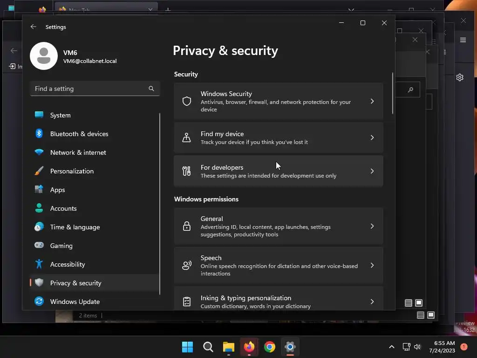Focus the Find a setting search box

(x=95, y=89)
